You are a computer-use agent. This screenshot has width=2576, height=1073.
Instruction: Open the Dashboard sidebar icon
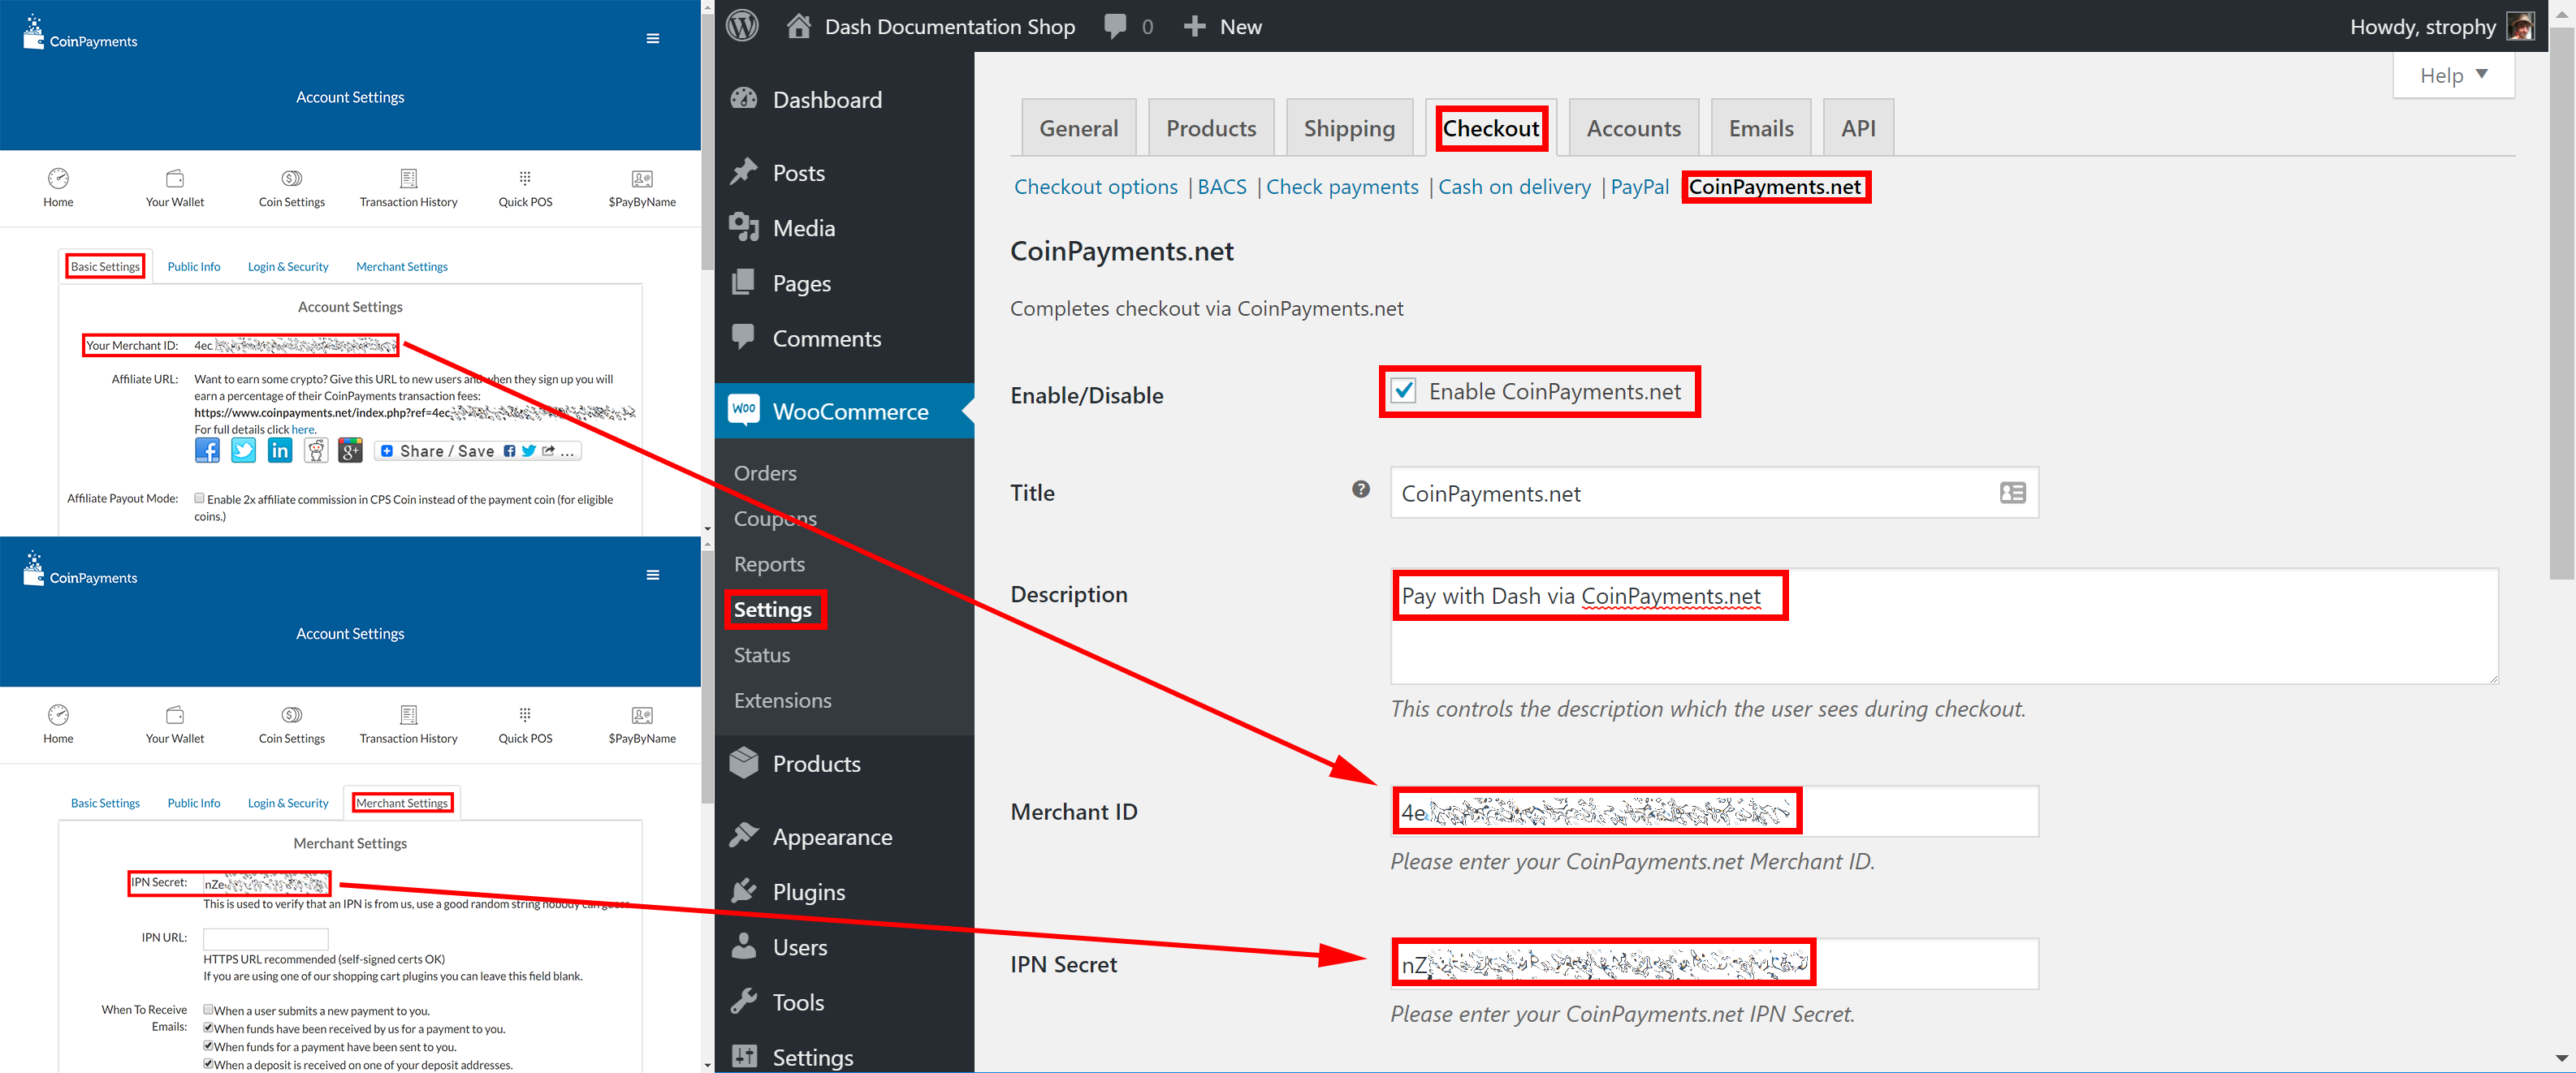click(x=744, y=99)
